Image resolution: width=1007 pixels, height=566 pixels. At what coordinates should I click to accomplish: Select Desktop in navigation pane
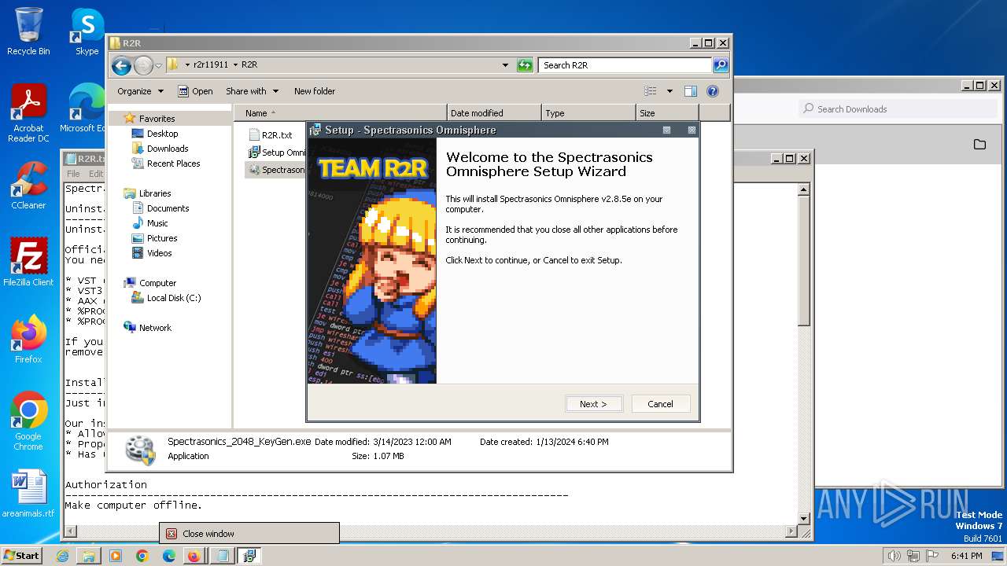[x=162, y=134]
